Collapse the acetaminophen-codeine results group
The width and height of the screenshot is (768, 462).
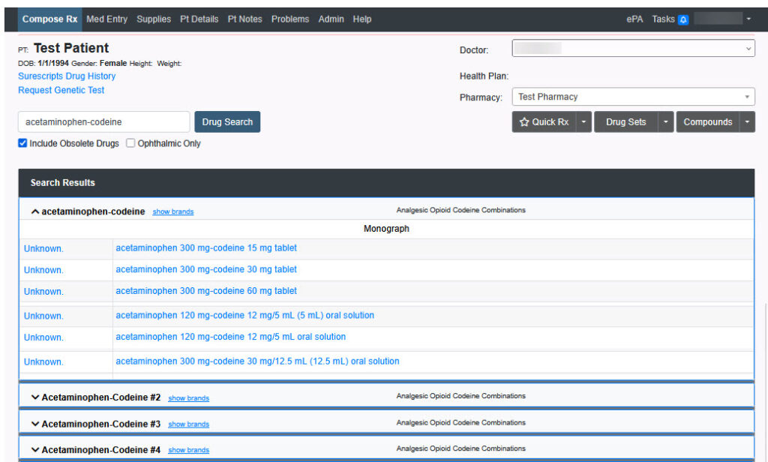pos(35,212)
